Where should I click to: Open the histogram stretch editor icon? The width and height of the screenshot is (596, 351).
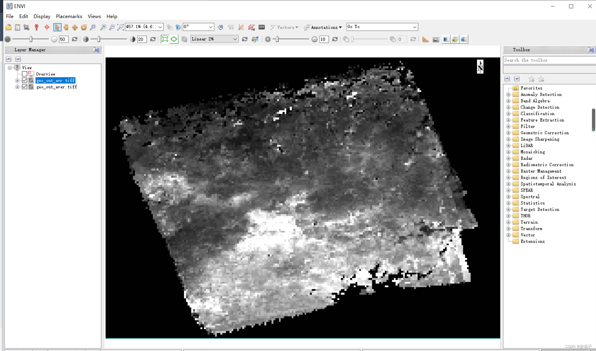click(x=255, y=39)
